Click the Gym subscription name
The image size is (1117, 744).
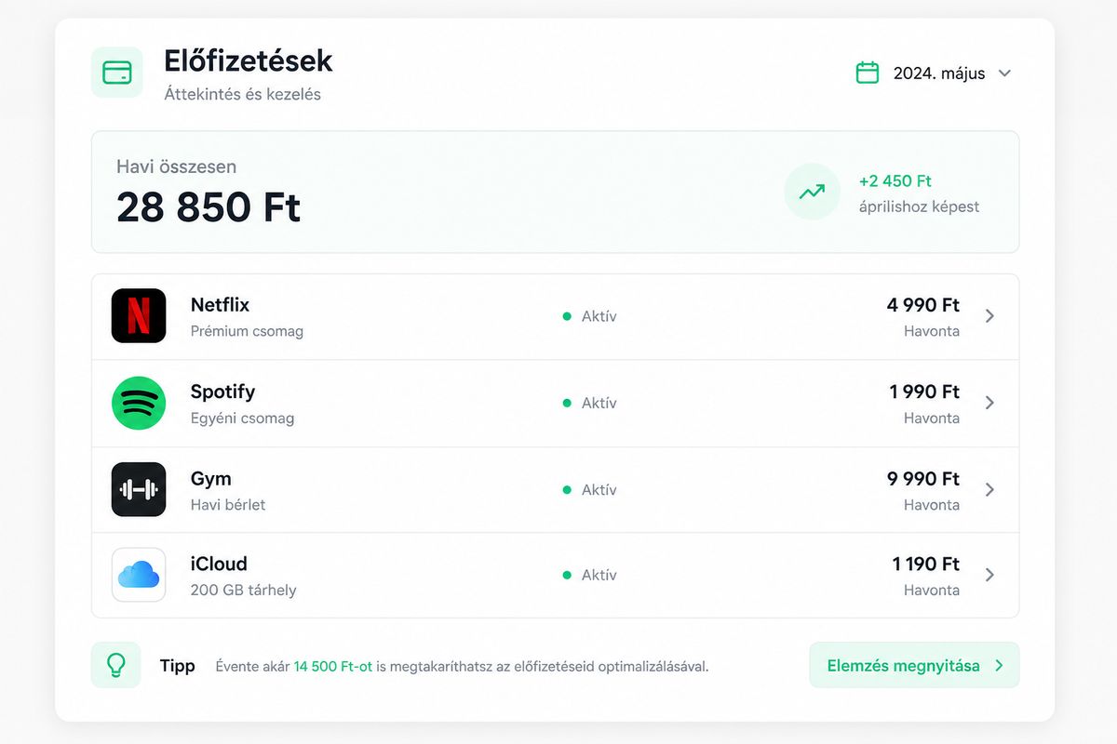click(210, 479)
